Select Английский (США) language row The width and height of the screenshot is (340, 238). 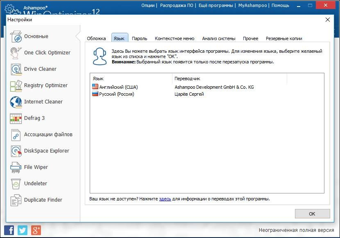[x=207, y=87]
